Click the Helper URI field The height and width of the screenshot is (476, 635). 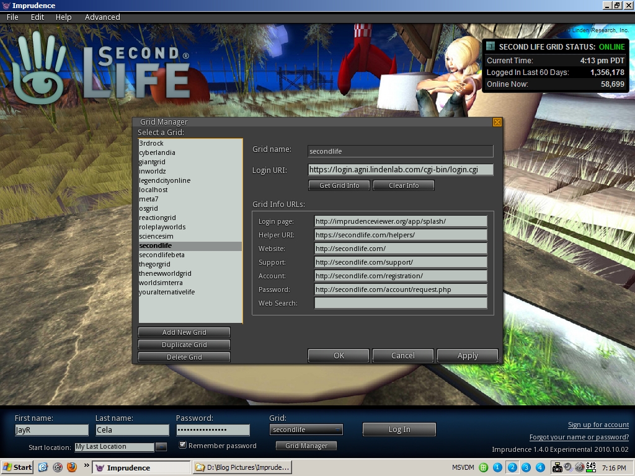point(401,235)
